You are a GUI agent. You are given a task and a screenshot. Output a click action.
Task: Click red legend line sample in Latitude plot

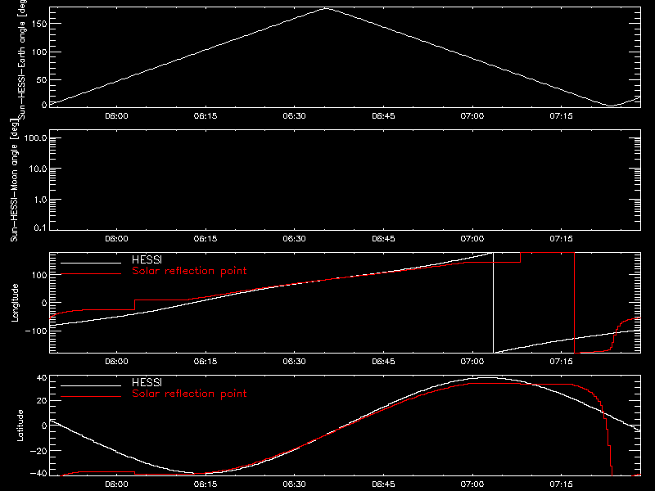coord(91,397)
